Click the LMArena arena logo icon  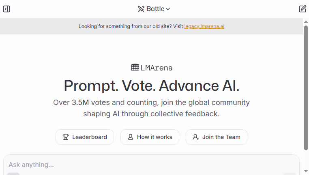pyautogui.click(x=135, y=68)
